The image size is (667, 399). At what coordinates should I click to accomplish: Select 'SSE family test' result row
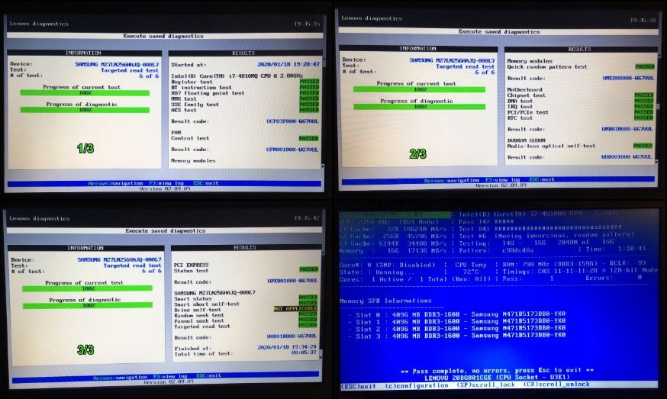click(245, 105)
